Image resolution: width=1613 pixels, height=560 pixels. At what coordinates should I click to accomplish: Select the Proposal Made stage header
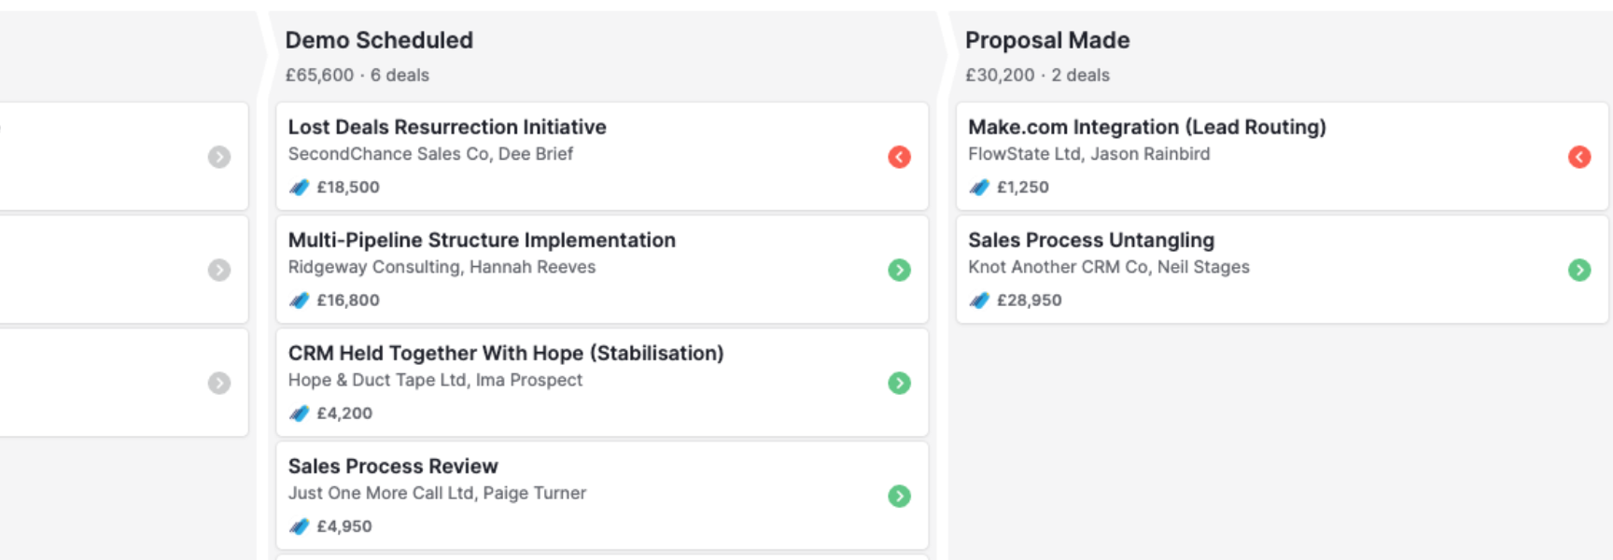click(x=1047, y=40)
